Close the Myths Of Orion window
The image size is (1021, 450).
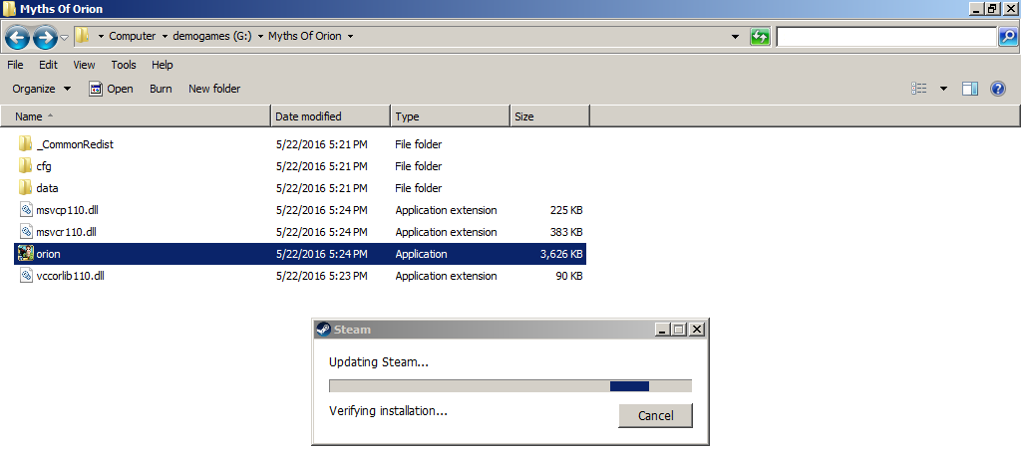point(1011,8)
